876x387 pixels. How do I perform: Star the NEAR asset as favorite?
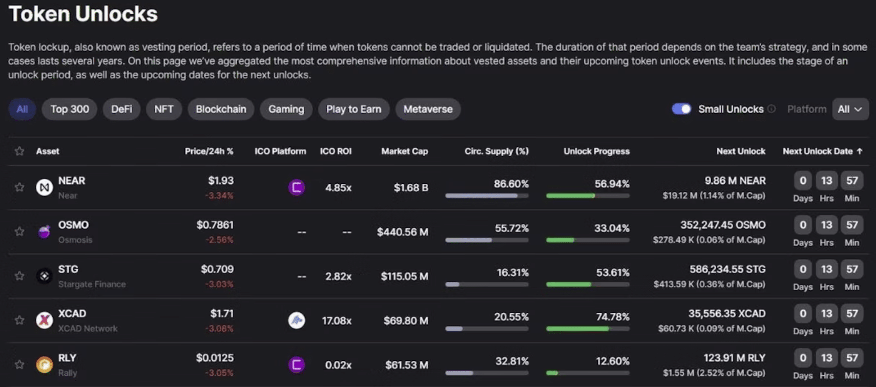[19, 187]
